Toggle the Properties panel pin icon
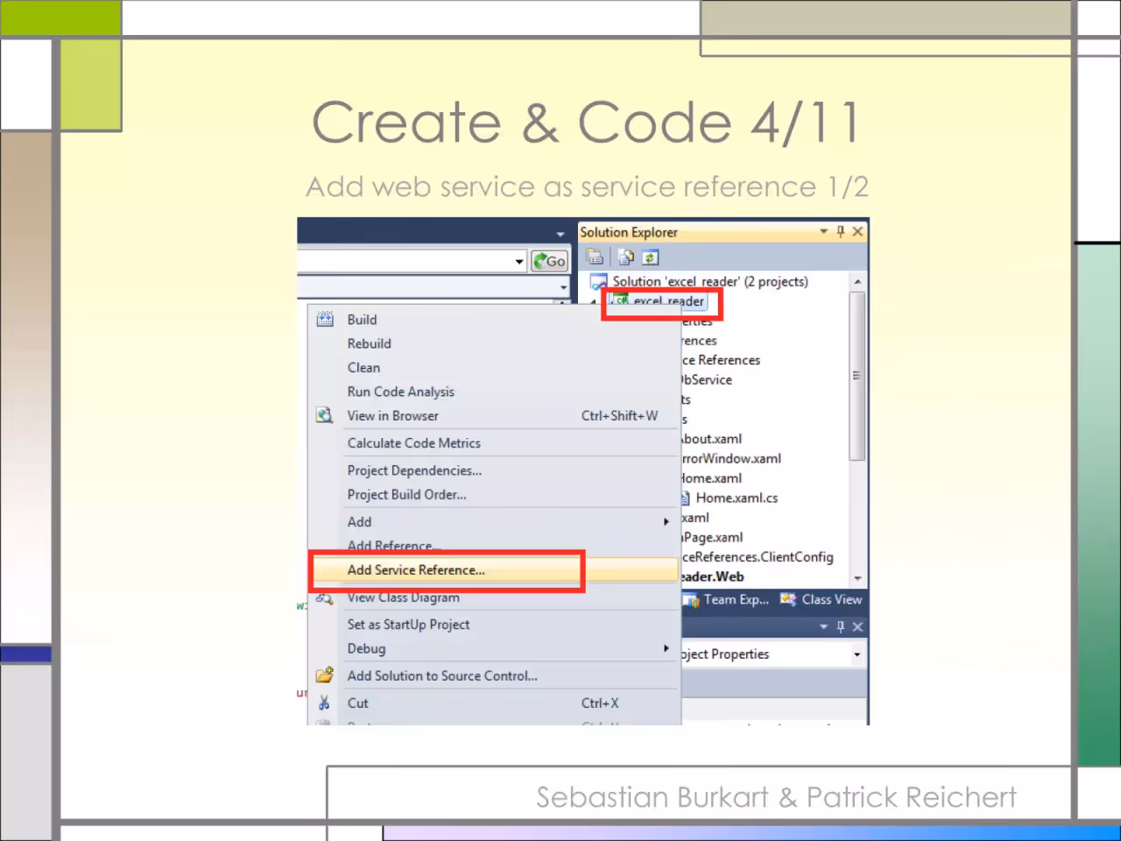1121x841 pixels. 841,626
